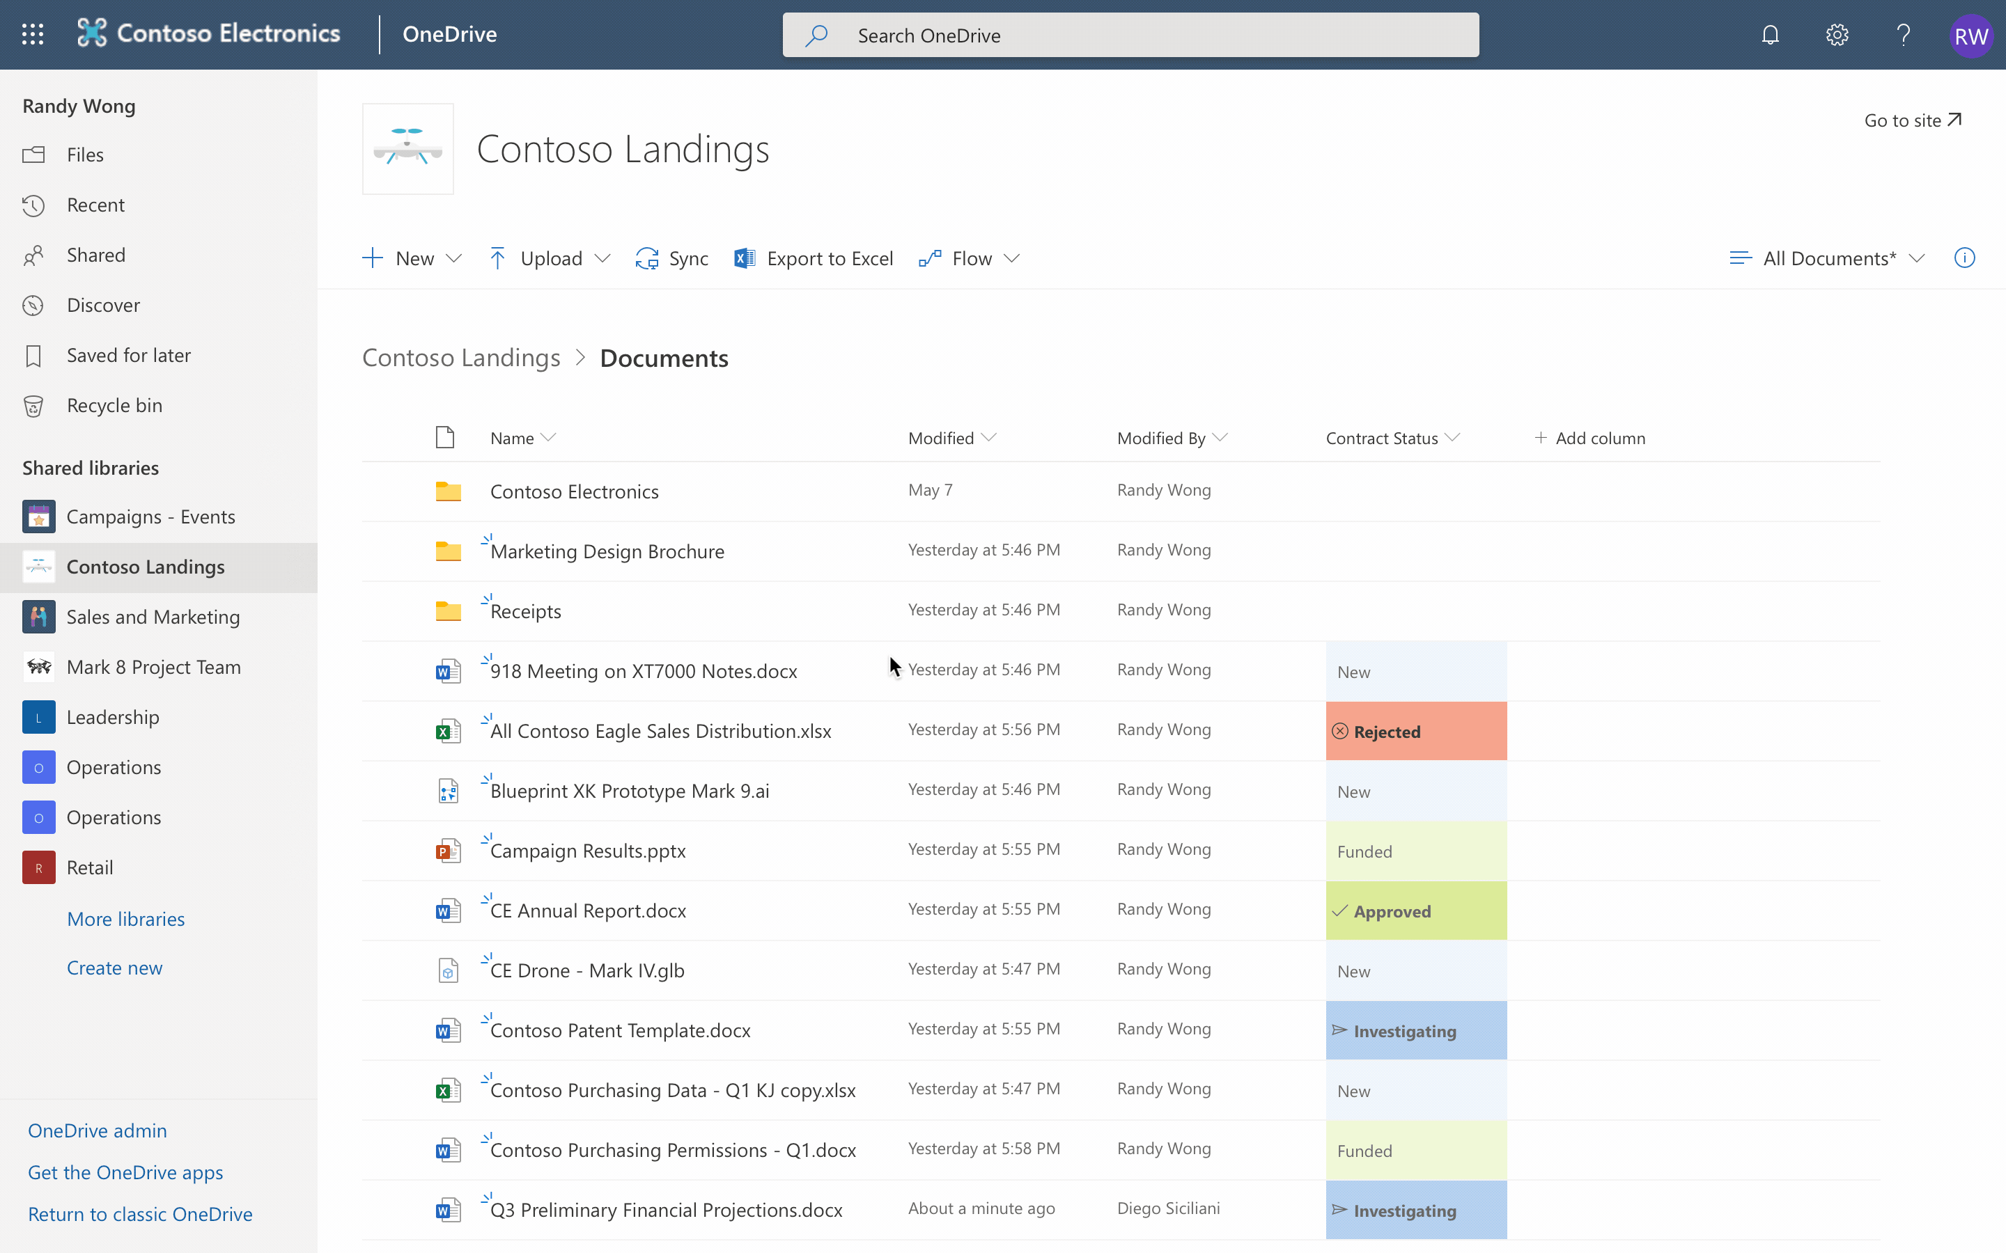Open the settings gear icon
This screenshot has width=2006, height=1253.
coord(1837,35)
